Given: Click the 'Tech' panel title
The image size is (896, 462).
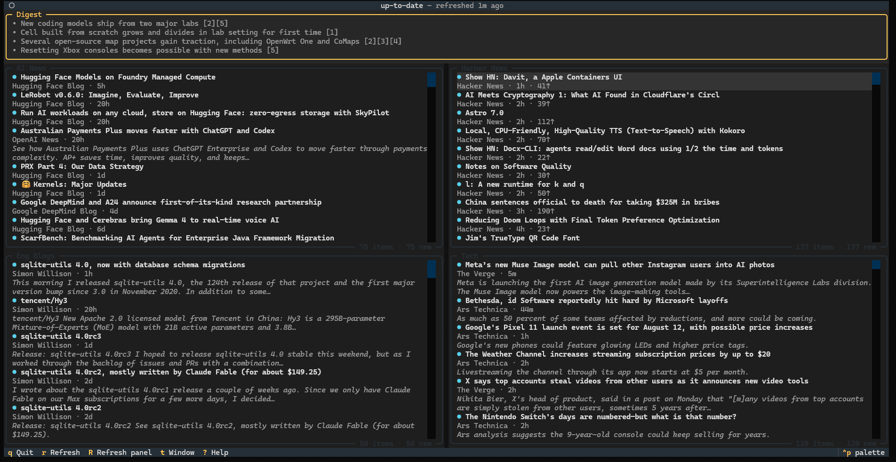Looking at the screenshot, I should pos(469,256).
